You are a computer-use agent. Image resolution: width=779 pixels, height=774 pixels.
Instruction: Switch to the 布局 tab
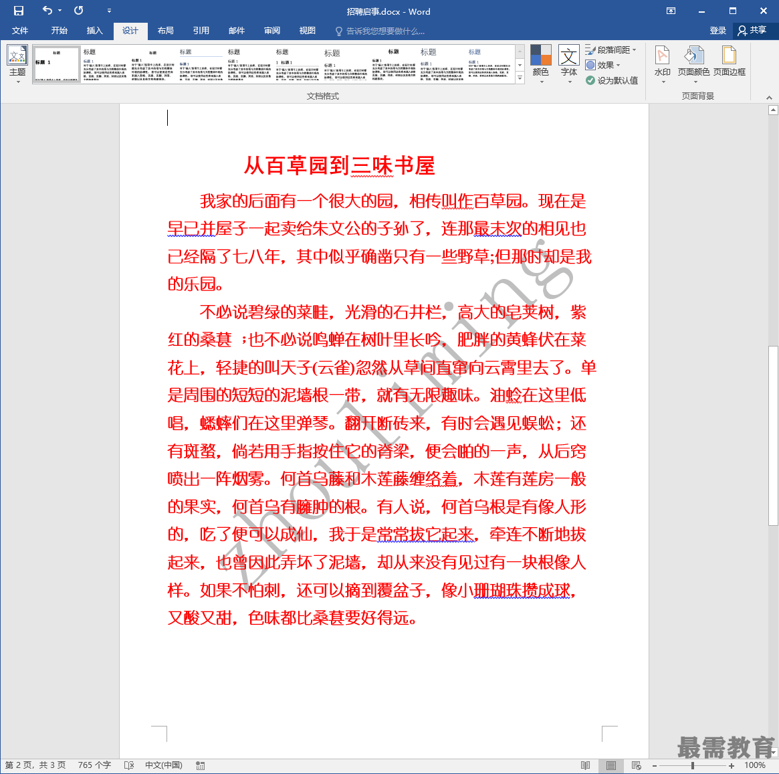165,31
